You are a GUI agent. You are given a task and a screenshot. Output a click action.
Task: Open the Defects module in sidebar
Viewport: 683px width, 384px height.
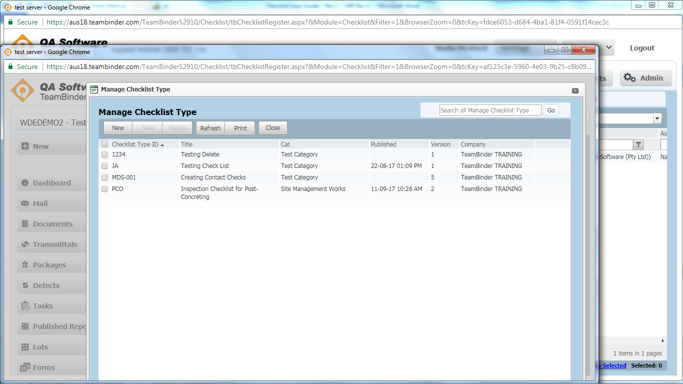point(51,285)
